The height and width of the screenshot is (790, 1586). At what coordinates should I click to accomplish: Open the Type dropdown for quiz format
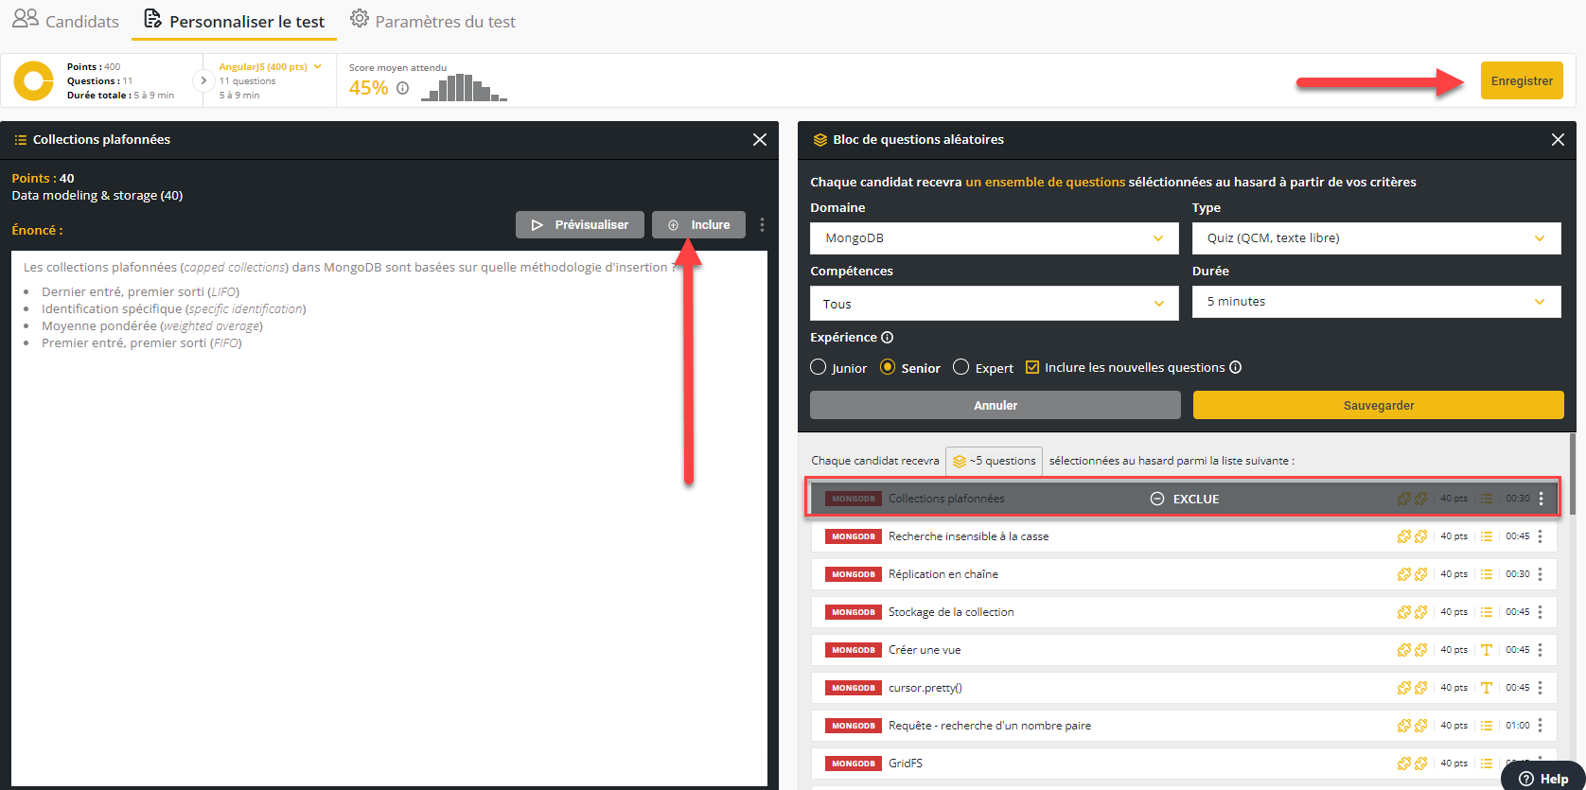pyautogui.click(x=1376, y=238)
